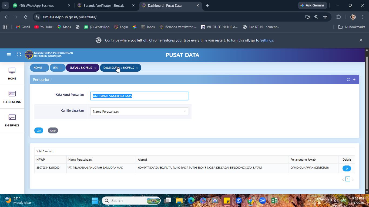Open Chrome profile avatar

coord(353,17)
